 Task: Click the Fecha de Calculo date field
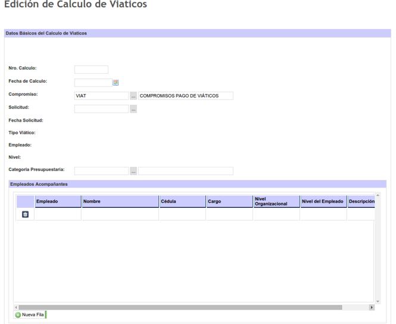93,83
